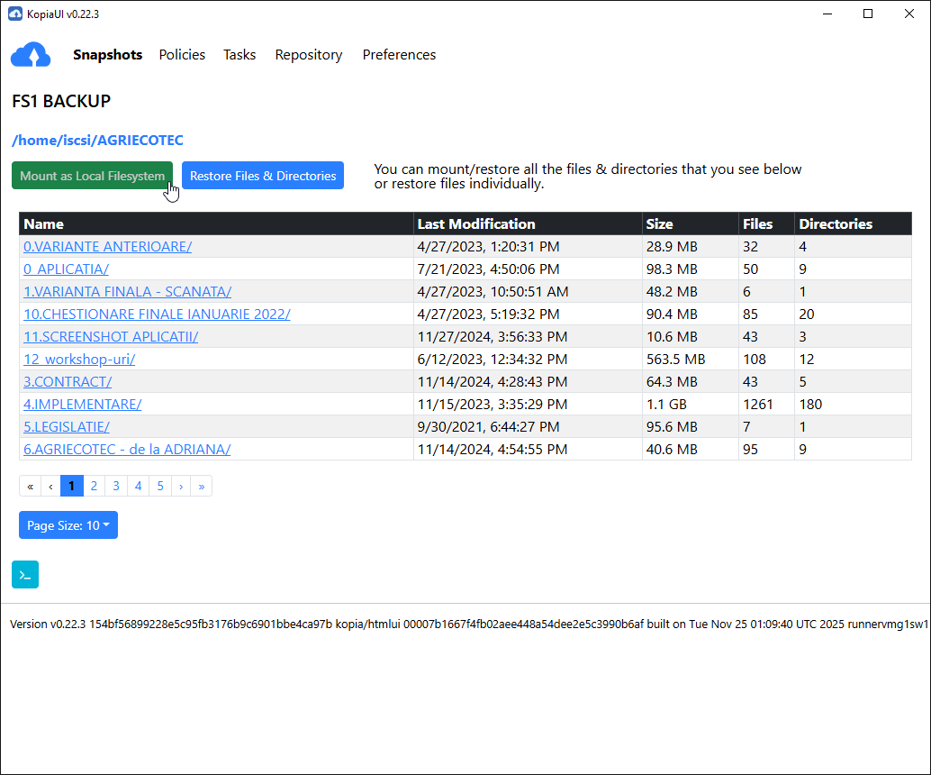Open the Preferences tab
Image resolution: width=931 pixels, height=775 pixels.
(399, 55)
